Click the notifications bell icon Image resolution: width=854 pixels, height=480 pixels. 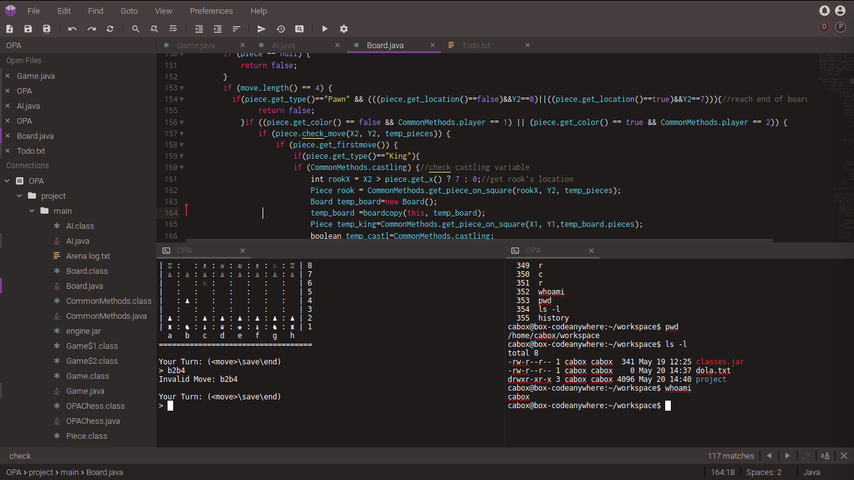point(824,11)
